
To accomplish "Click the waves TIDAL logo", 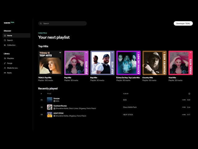I will click(x=9, y=23).
